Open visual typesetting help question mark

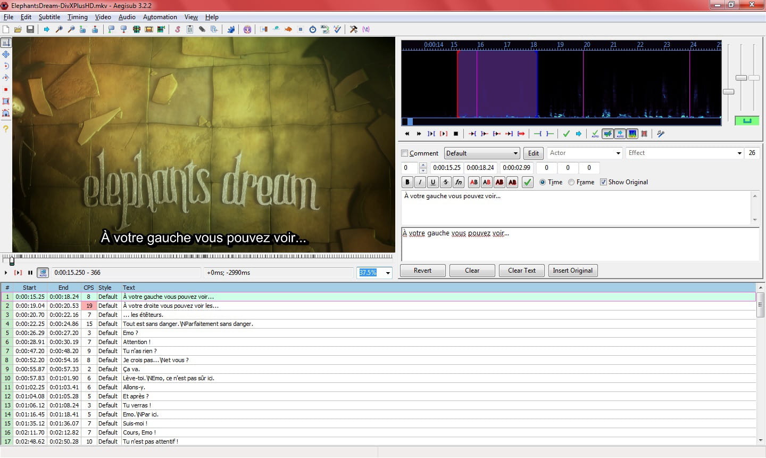(6, 128)
